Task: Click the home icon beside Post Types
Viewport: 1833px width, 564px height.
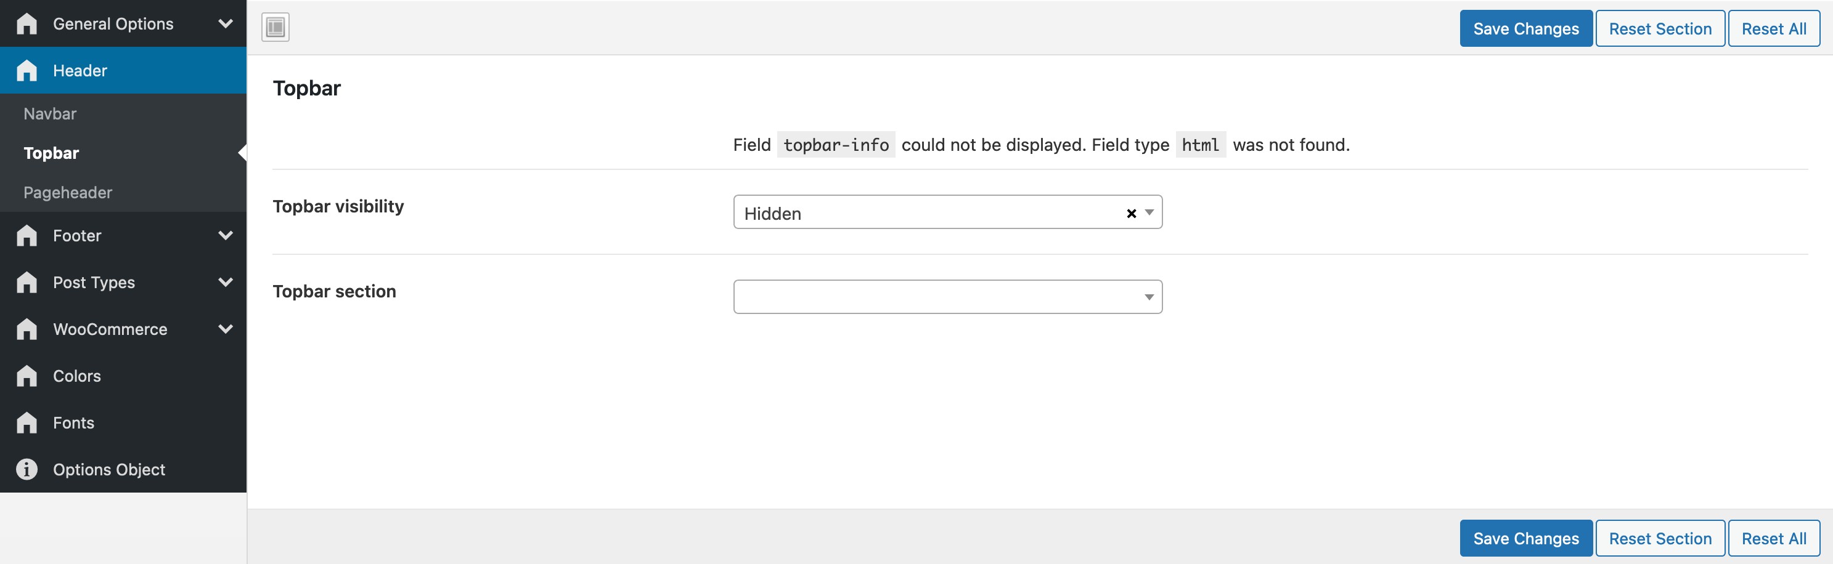Action: point(27,283)
